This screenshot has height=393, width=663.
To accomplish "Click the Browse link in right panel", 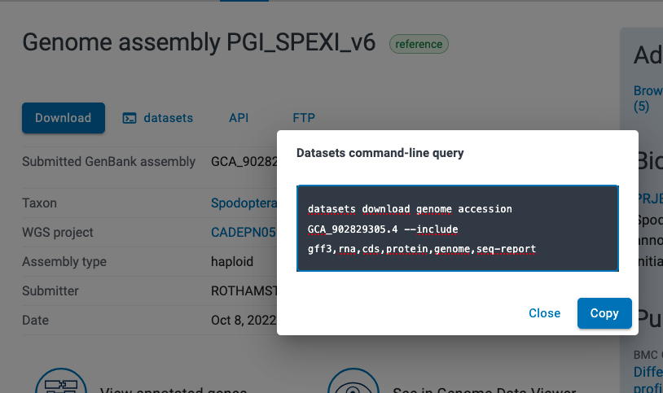I will 648,91.
